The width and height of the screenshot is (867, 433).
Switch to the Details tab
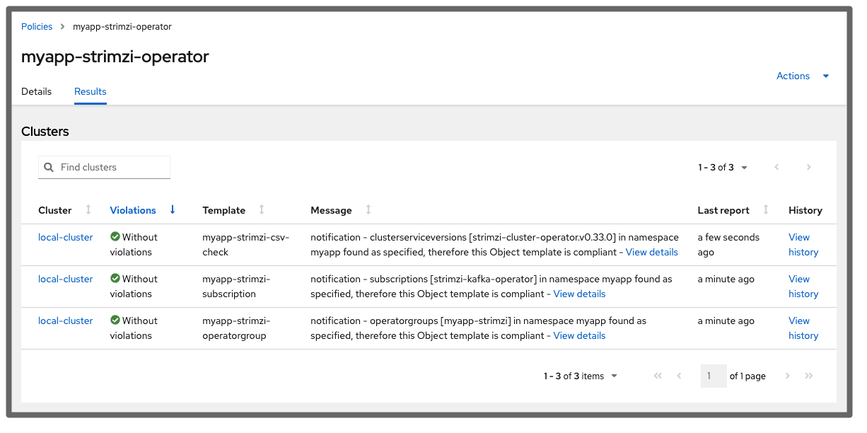(x=36, y=92)
